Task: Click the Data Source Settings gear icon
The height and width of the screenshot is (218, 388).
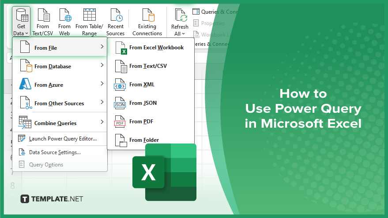Action: point(22,152)
